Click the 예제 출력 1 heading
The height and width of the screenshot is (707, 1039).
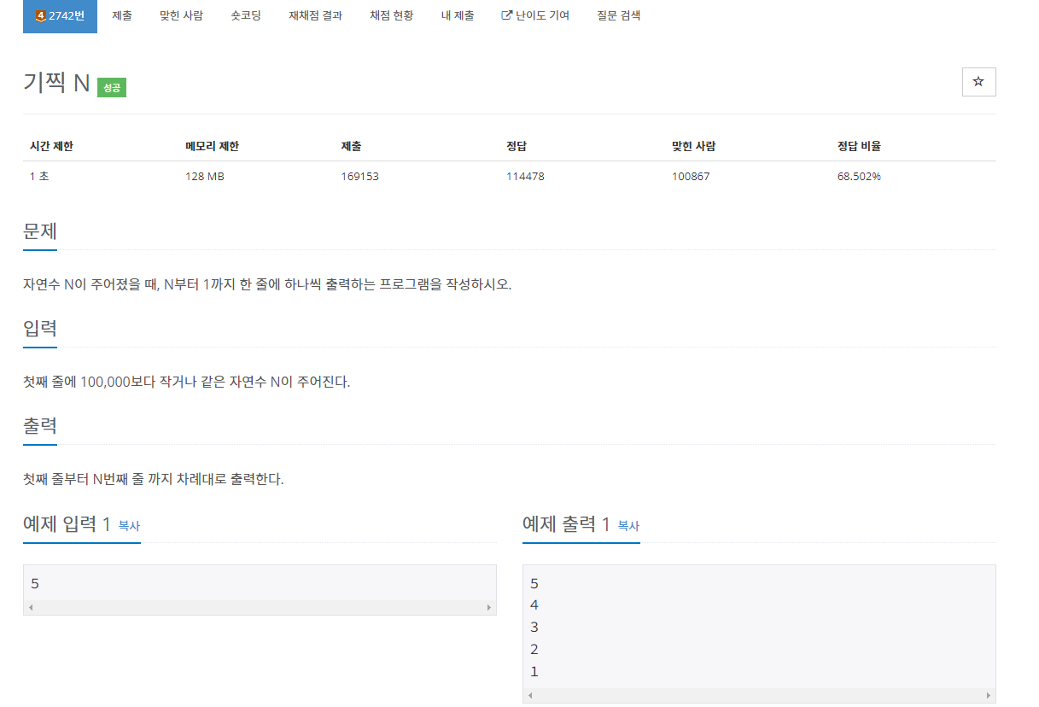(566, 523)
